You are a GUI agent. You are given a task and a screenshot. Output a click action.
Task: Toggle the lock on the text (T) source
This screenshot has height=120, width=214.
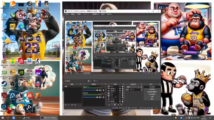tap(123, 97)
